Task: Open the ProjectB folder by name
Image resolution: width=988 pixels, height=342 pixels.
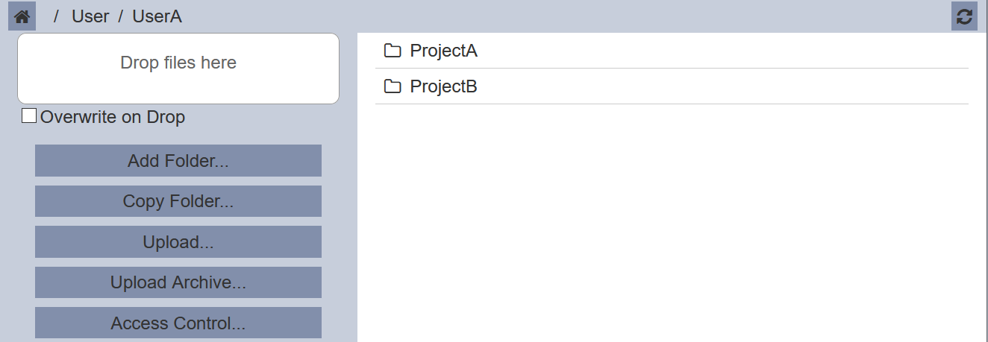Action: (x=444, y=86)
